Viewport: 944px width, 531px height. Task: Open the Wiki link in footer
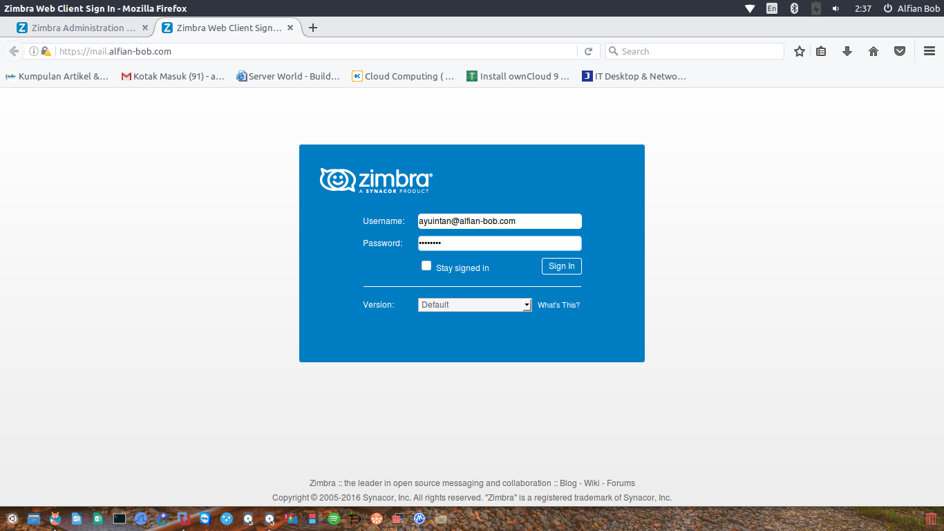[x=592, y=483]
